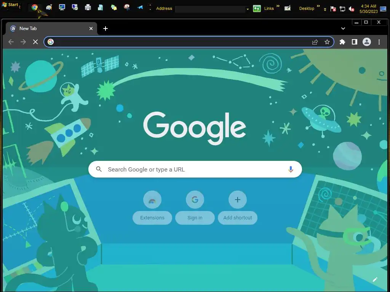Click the Extensions puzzle piece icon
The height and width of the screenshot is (292, 390).
[x=342, y=42]
